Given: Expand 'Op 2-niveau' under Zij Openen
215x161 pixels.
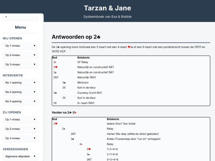Looking at the screenshot, I should (x=20, y=129).
